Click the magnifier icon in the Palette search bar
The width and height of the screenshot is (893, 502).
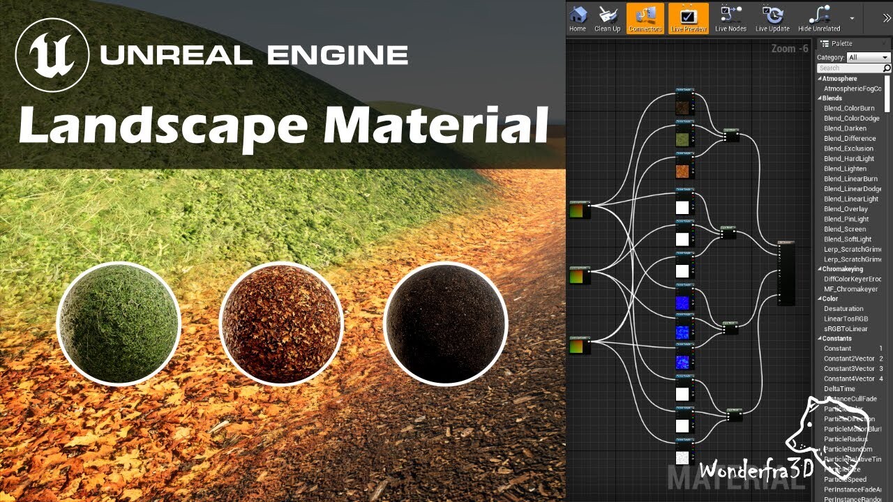coord(885,68)
